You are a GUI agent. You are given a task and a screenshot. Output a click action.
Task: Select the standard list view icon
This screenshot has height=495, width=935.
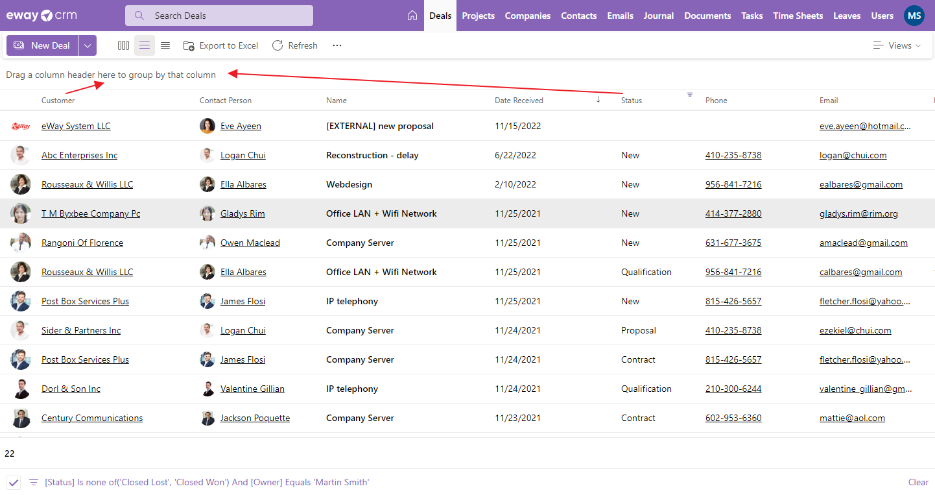pos(145,45)
